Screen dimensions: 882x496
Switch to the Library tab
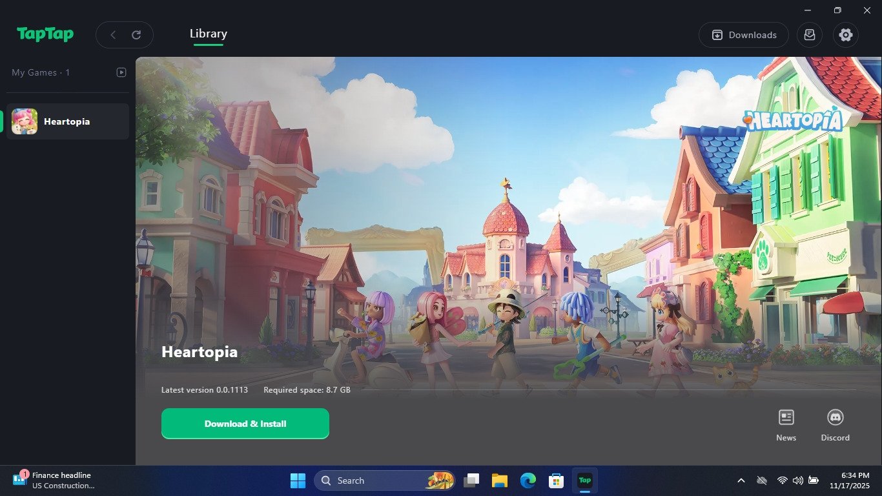[x=208, y=33]
